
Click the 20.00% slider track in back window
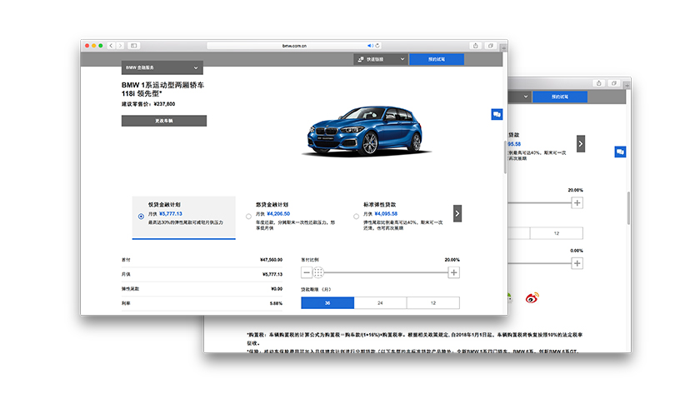click(540, 203)
